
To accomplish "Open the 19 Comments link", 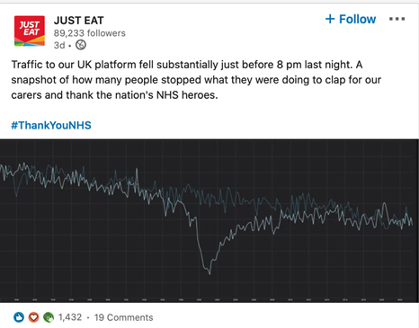I will (123, 317).
